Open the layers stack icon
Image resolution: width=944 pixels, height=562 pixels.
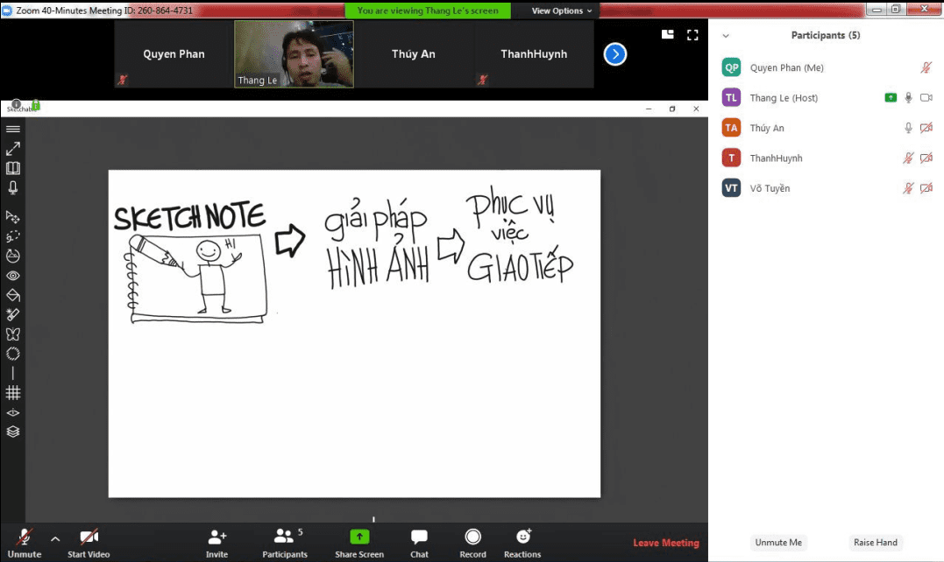coord(13,432)
